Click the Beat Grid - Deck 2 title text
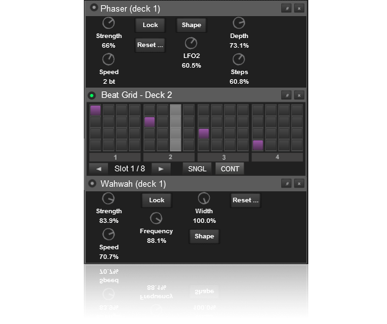 click(x=137, y=95)
